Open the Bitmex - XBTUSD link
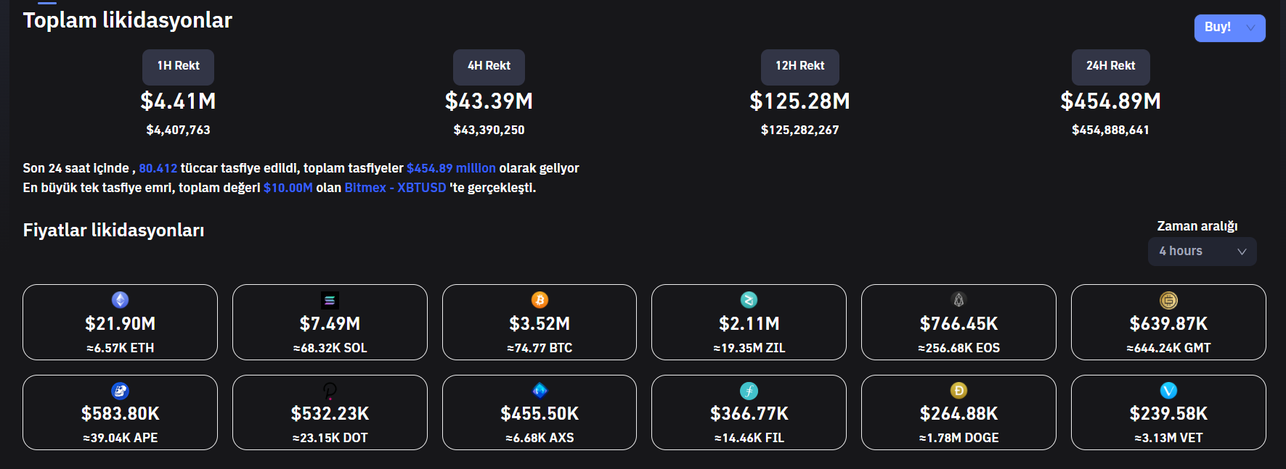Image resolution: width=1286 pixels, height=469 pixels. click(395, 188)
